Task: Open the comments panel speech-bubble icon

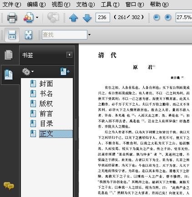Action: point(9,186)
